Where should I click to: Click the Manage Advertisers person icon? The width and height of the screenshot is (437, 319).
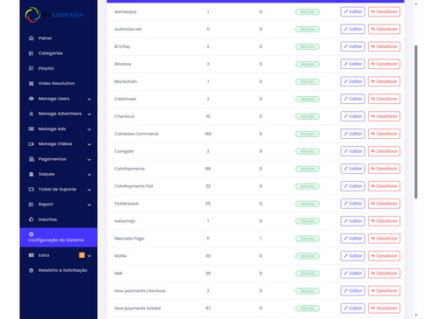click(31, 114)
